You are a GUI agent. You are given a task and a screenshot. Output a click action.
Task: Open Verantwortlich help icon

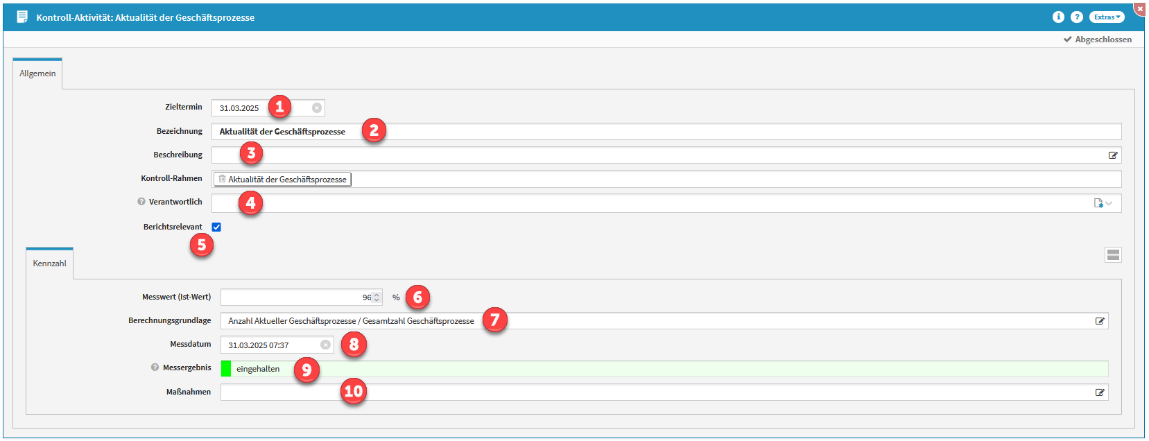tap(141, 202)
